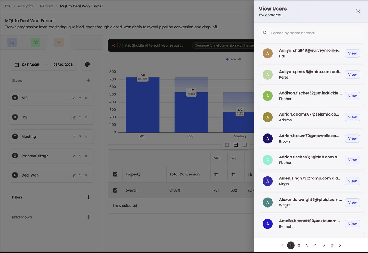Click the bar chart icon in table header
The width and height of the screenshot is (368, 253).
coord(250,174)
